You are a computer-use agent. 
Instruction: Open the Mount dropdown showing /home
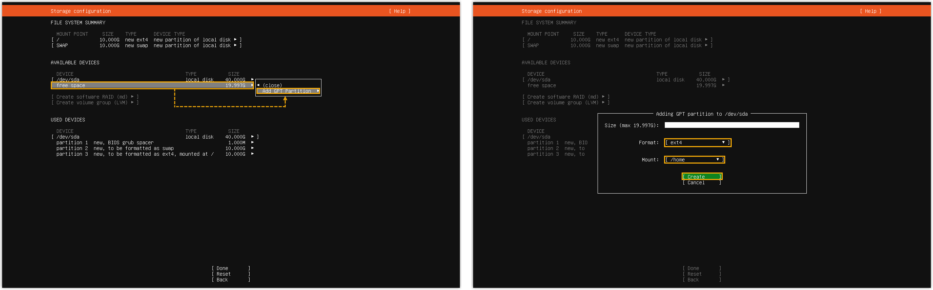coord(694,159)
